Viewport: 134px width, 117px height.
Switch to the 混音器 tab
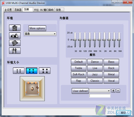click(18, 10)
